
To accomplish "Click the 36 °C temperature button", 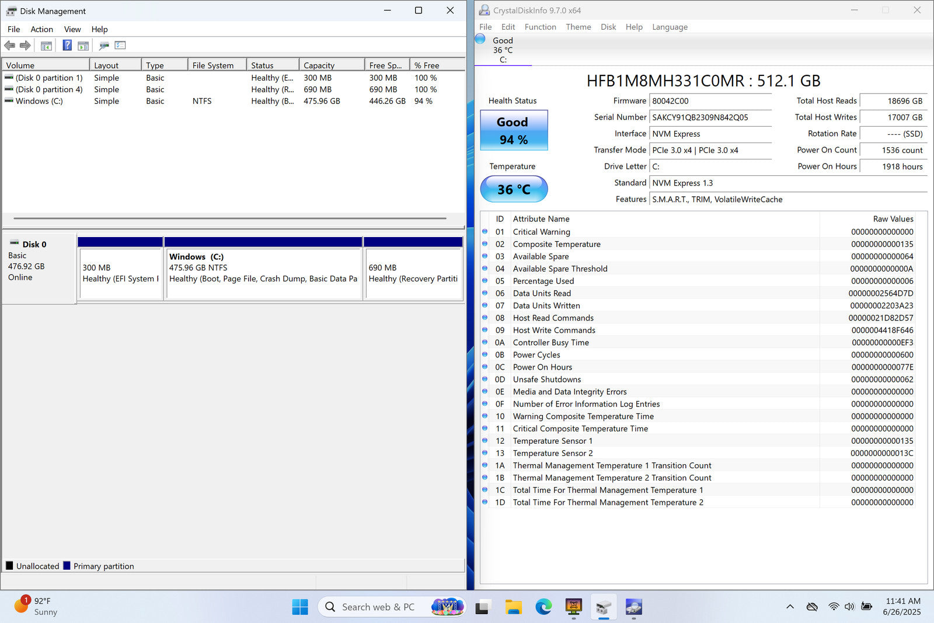I will (x=514, y=189).
